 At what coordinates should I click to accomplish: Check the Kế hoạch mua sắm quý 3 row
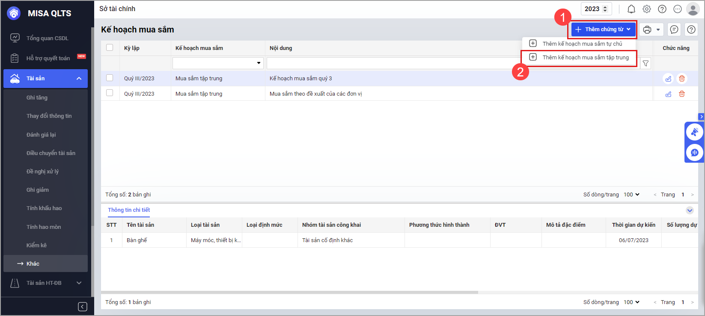click(x=110, y=78)
